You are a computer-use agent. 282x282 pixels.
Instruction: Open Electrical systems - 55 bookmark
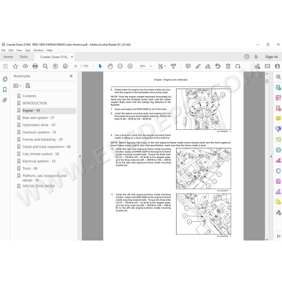point(39,161)
